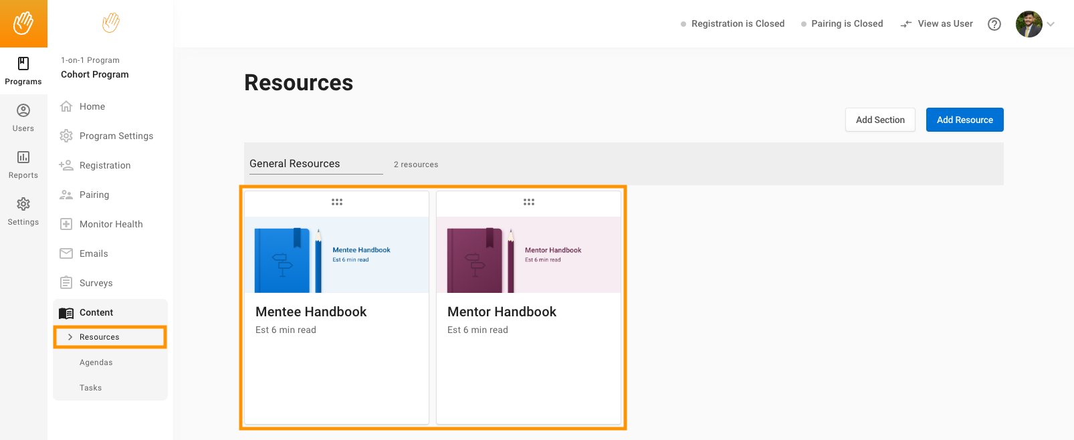This screenshot has height=440, width=1074.
Task: Click the Add Section button
Action: (880, 120)
